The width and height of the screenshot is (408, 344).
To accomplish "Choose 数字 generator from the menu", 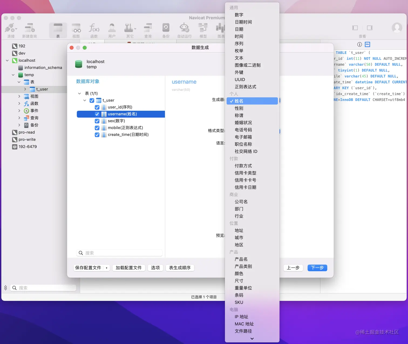I will pyautogui.click(x=252, y=15).
